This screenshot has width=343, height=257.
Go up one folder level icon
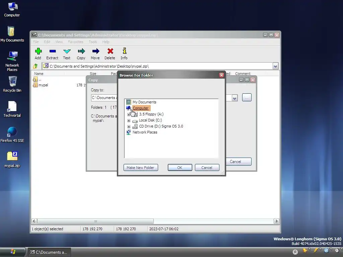(x=35, y=66)
